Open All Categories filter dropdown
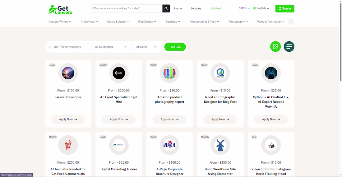This screenshot has width=342, height=177. pyautogui.click(x=111, y=47)
